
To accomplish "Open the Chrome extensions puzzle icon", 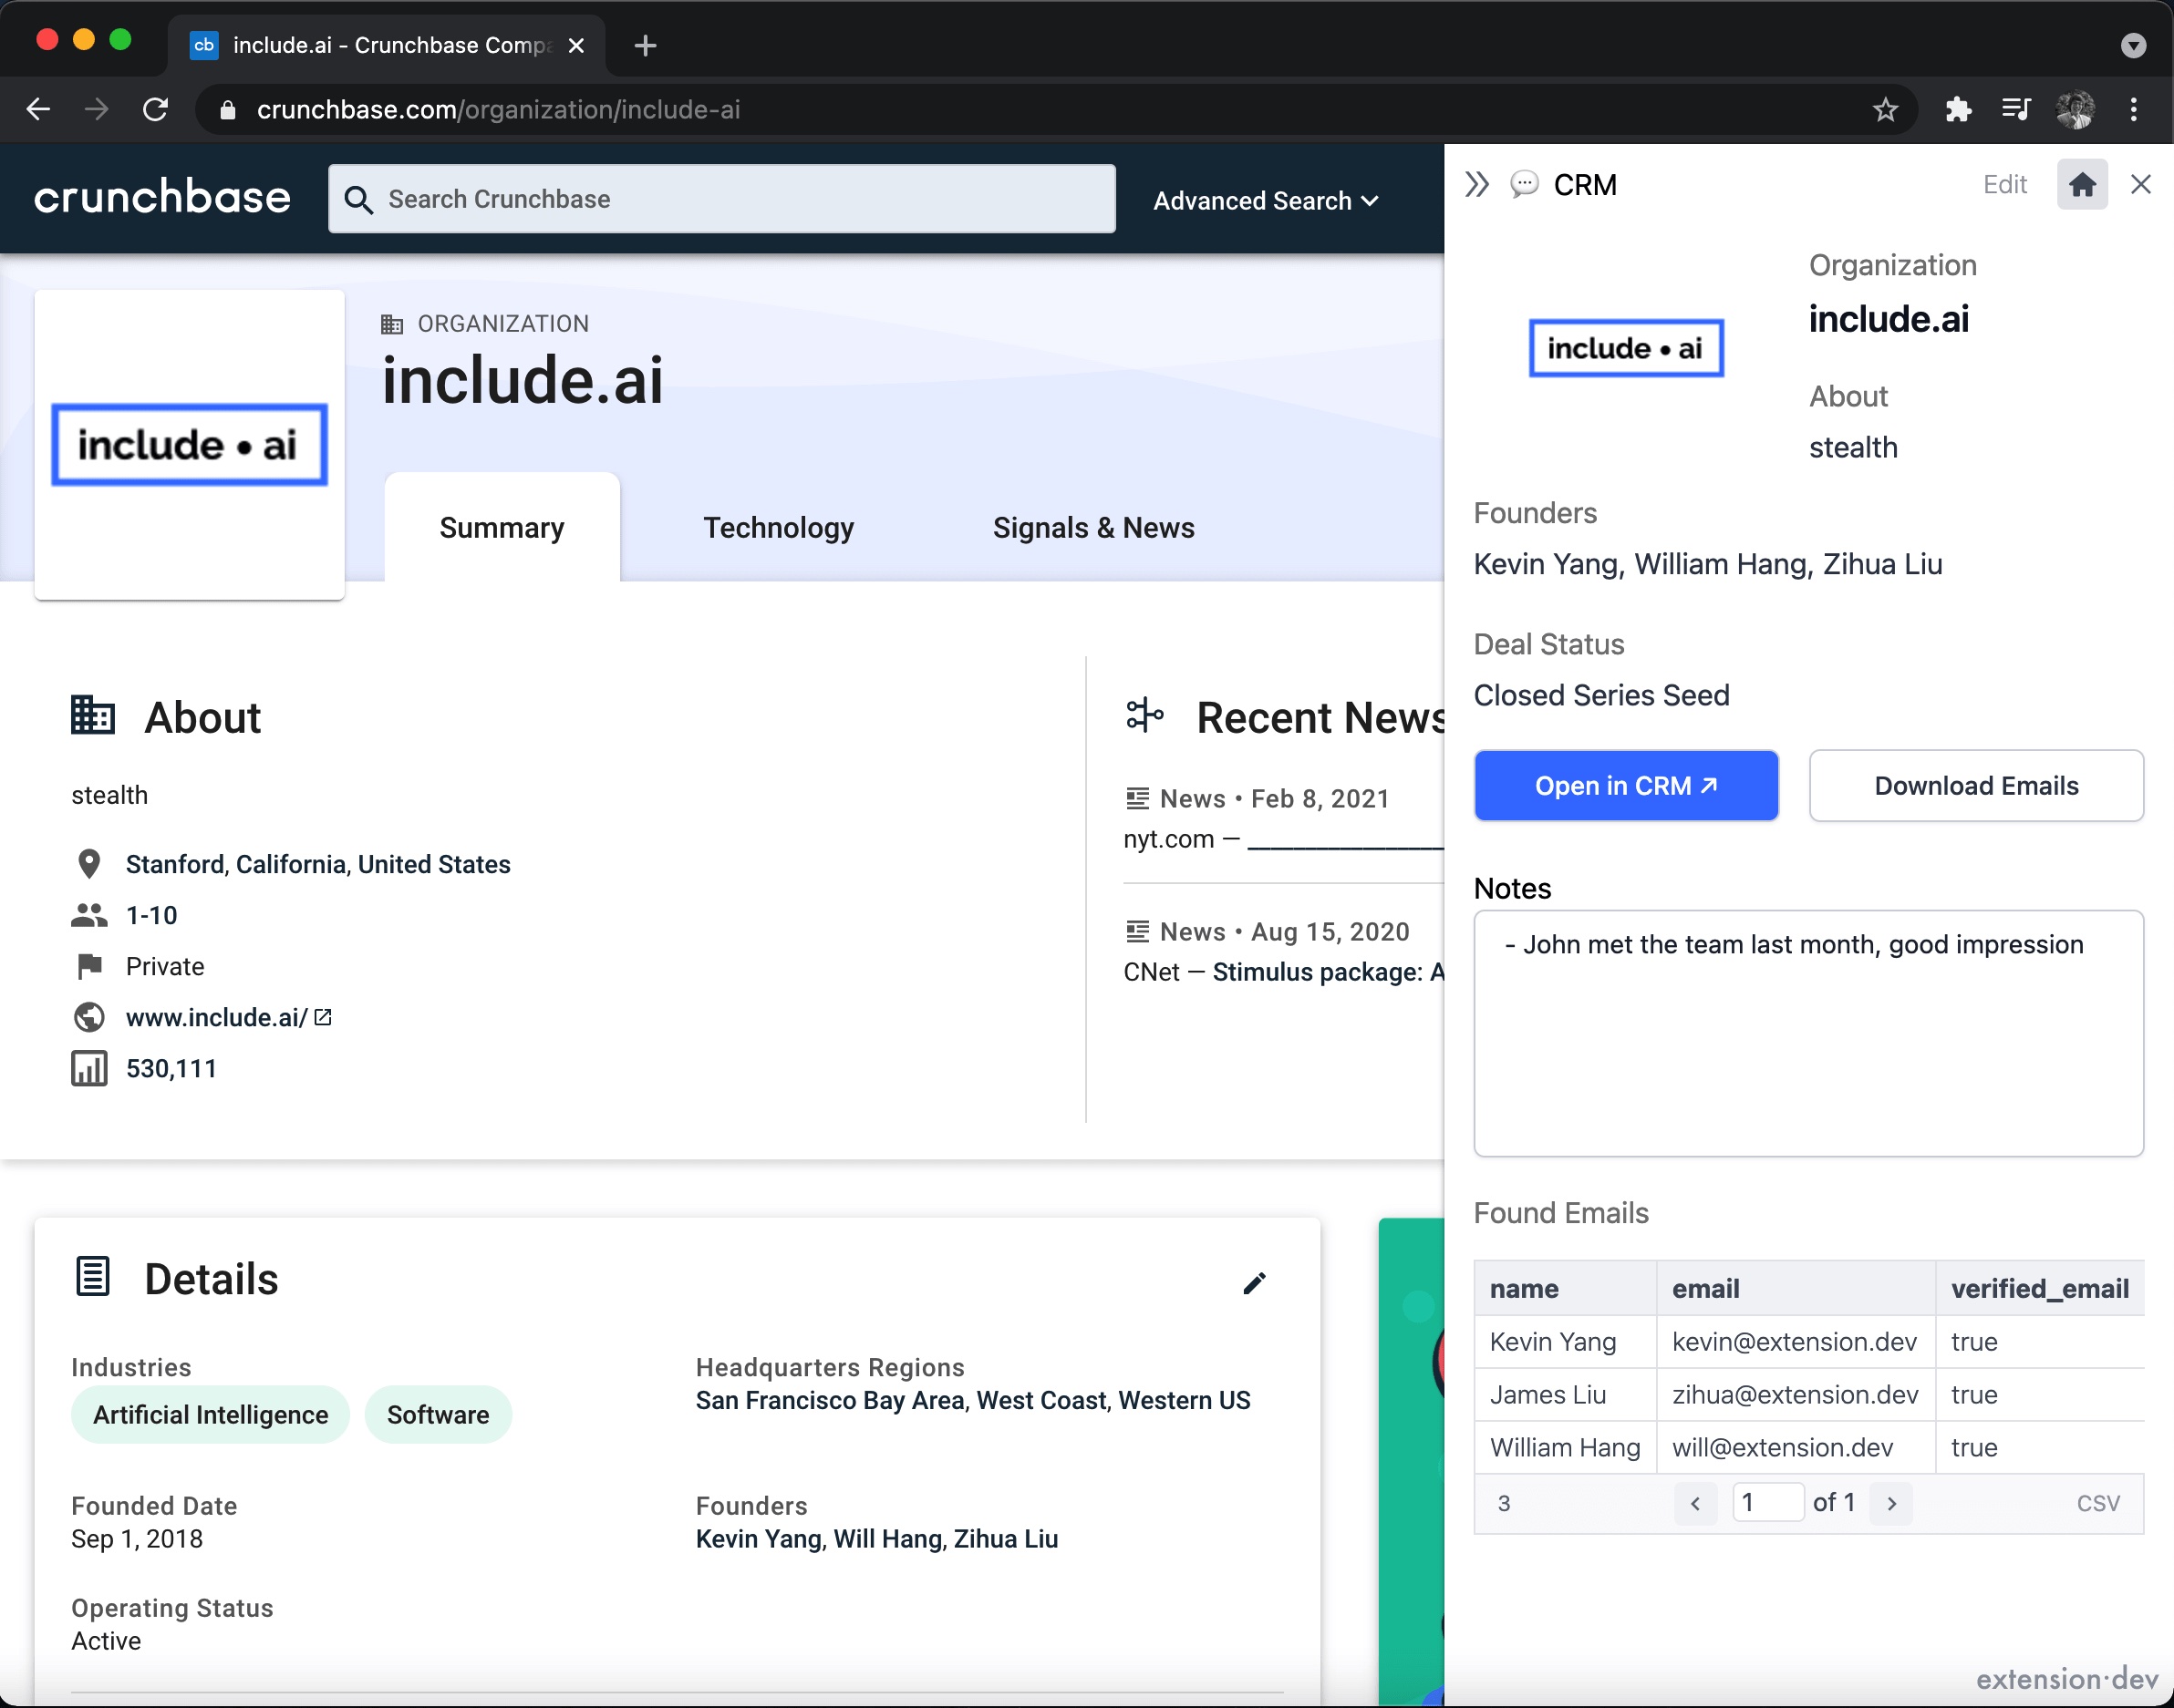I will point(1958,109).
